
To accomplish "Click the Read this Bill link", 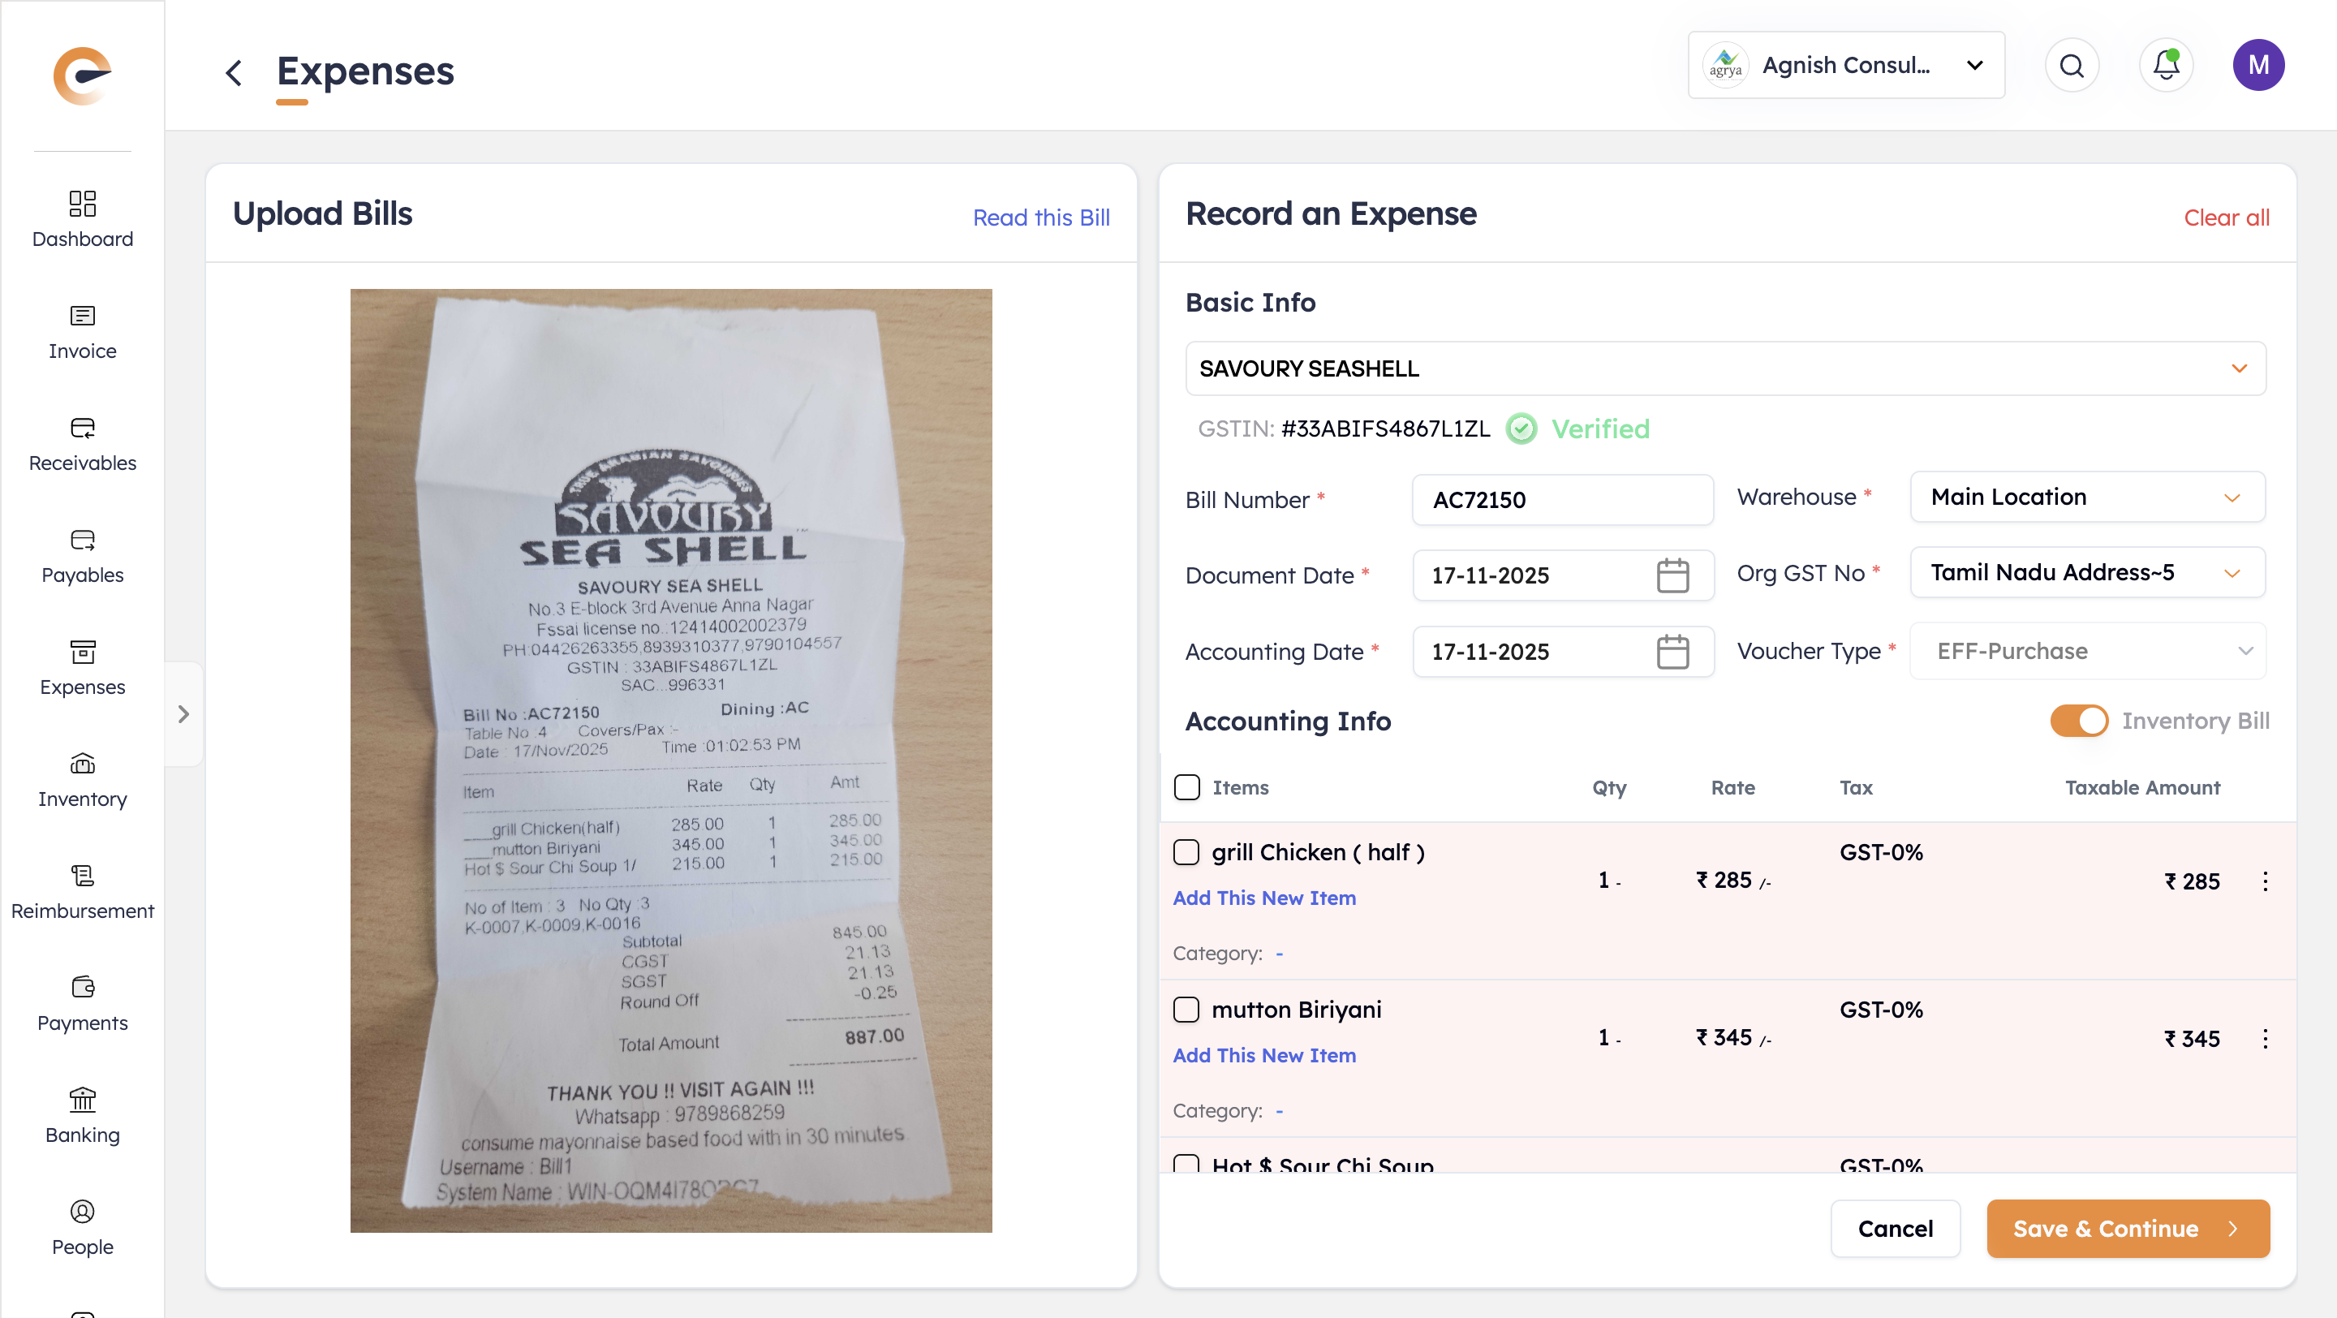I will coord(1040,218).
